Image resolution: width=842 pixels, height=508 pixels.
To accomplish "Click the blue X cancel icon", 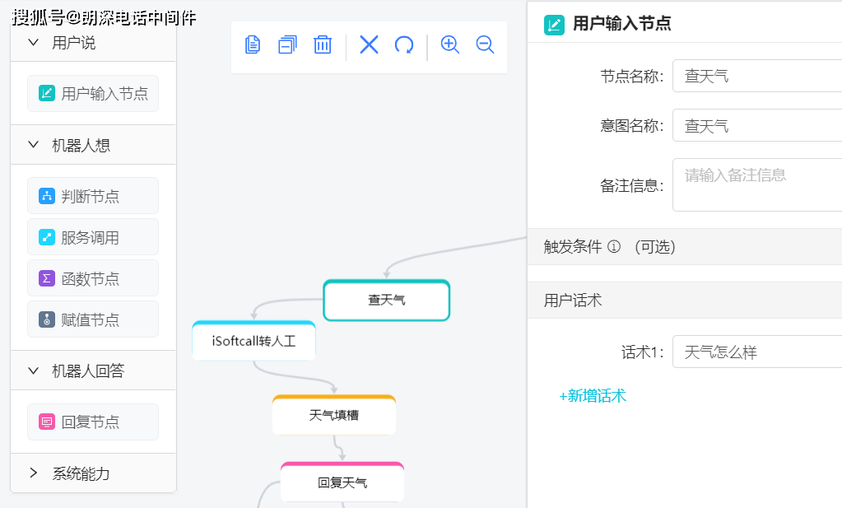I will (x=369, y=45).
